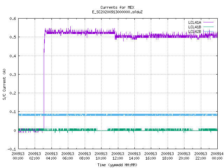Click the x-axis tick label 200913 12:00
The image size is (224, 168).
[x=118, y=156]
